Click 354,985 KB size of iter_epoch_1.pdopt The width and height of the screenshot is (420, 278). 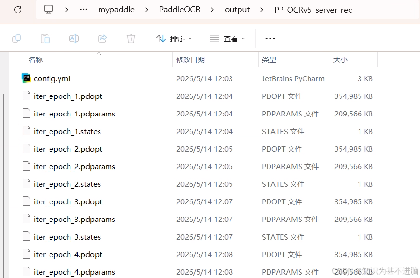point(353,96)
